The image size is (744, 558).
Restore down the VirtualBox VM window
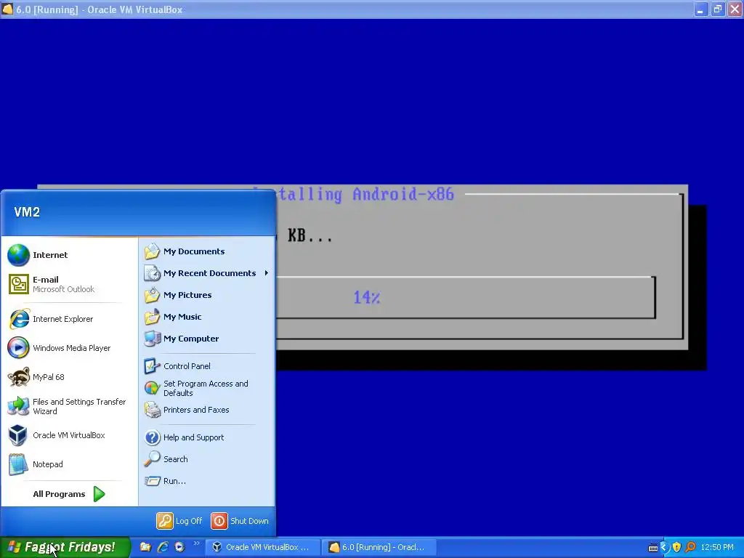[x=718, y=9]
